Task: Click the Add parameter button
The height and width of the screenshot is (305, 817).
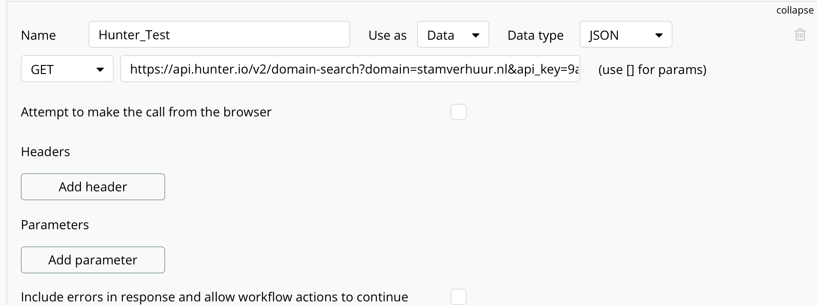Action: pyautogui.click(x=93, y=260)
